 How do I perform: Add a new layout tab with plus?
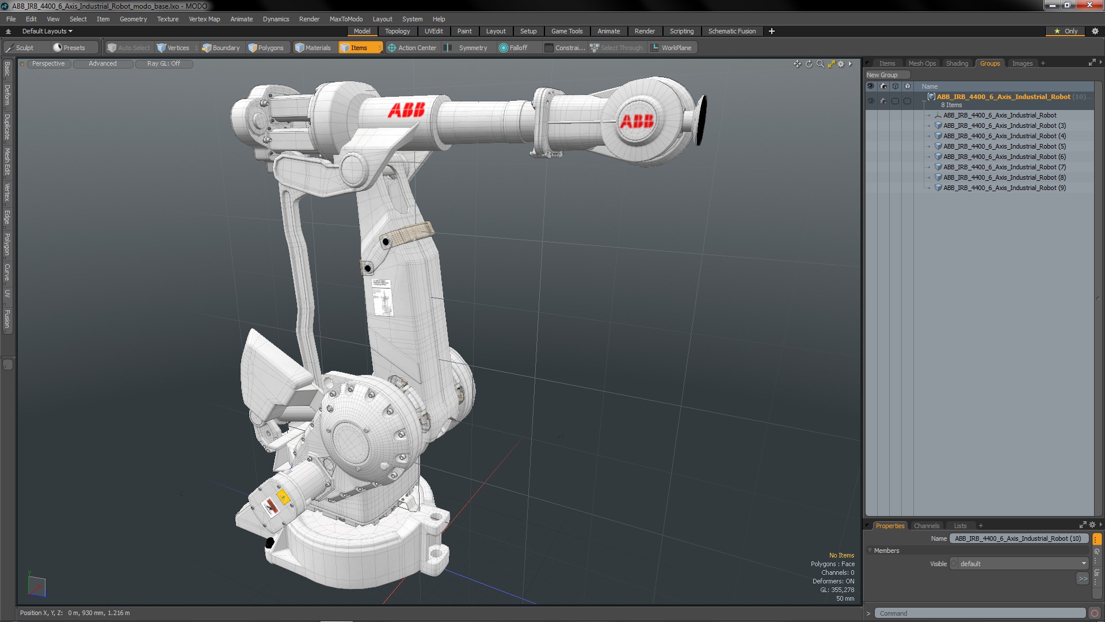pyautogui.click(x=771, y=31)
